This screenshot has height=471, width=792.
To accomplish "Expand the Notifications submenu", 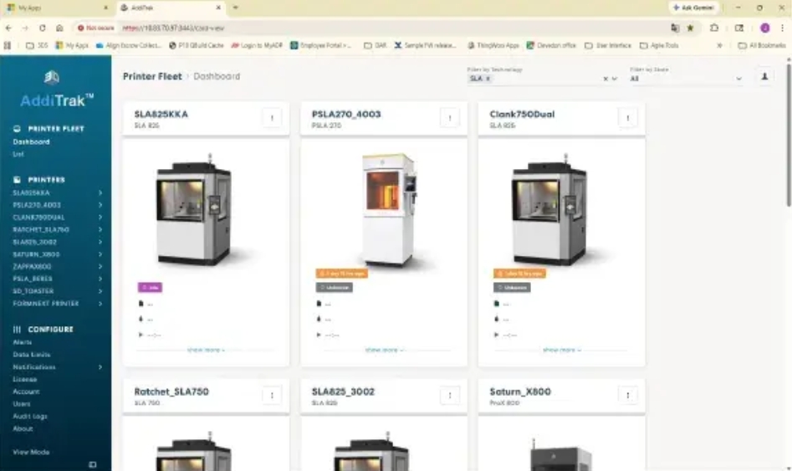I will (x=100, y=366).
